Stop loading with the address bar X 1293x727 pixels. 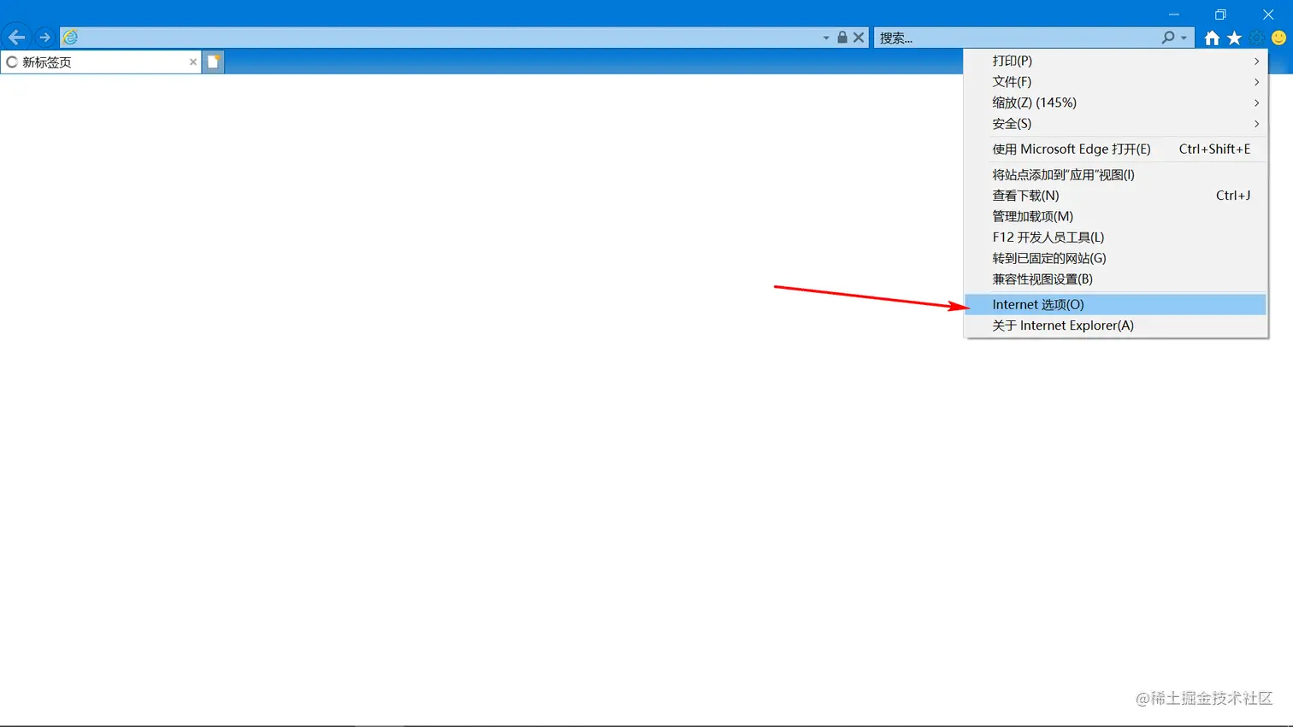(x=859, y=38)
